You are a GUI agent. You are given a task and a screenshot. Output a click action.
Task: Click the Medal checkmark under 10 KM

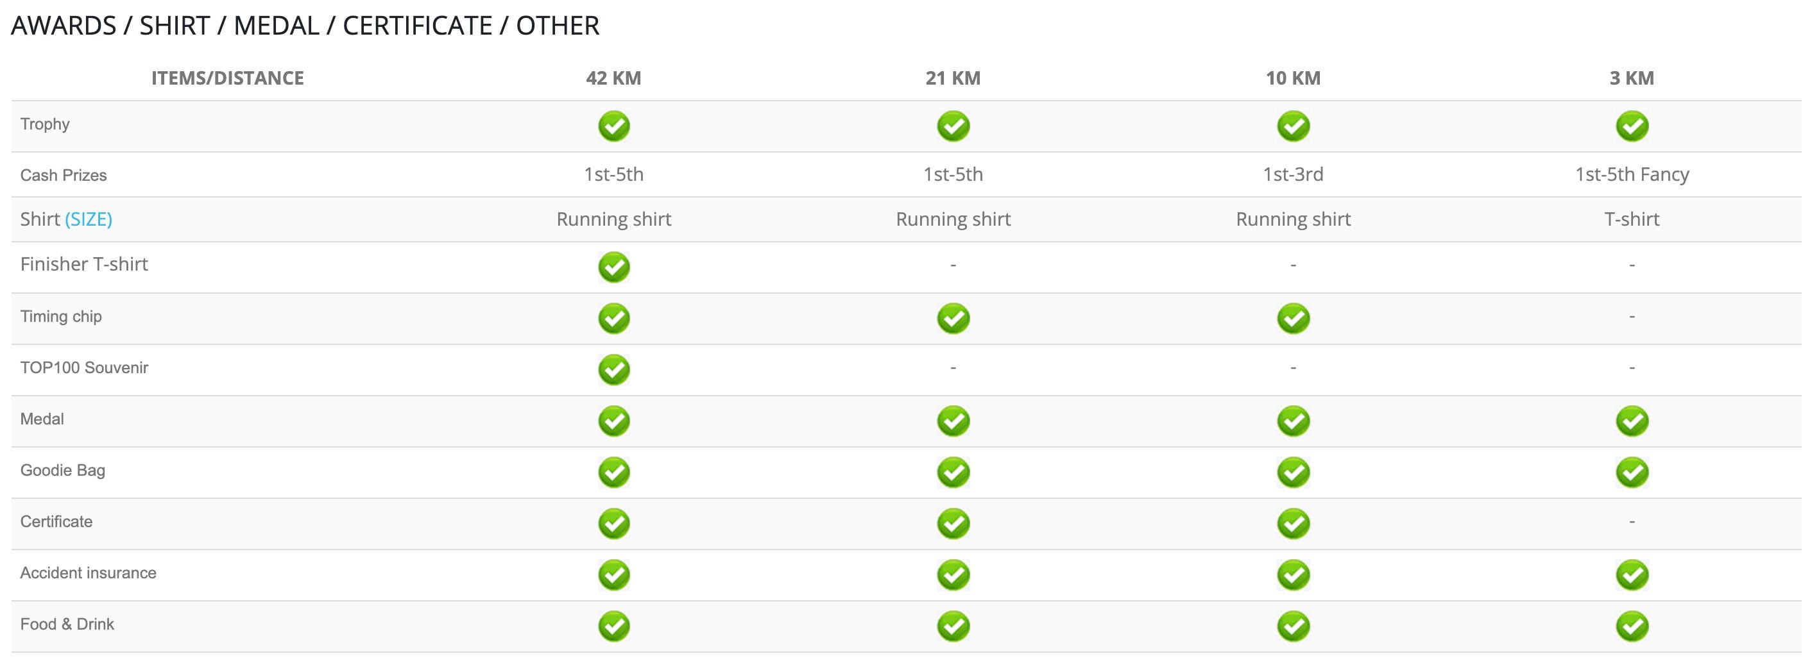(x=1293, y=421)
